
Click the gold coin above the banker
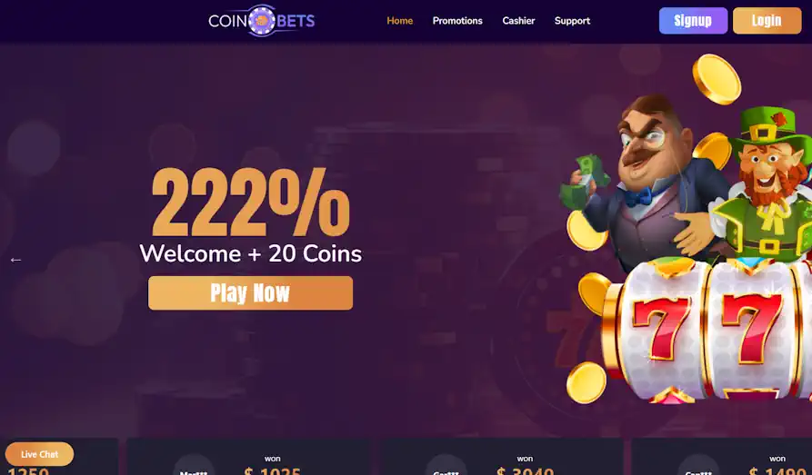point(717,79)
